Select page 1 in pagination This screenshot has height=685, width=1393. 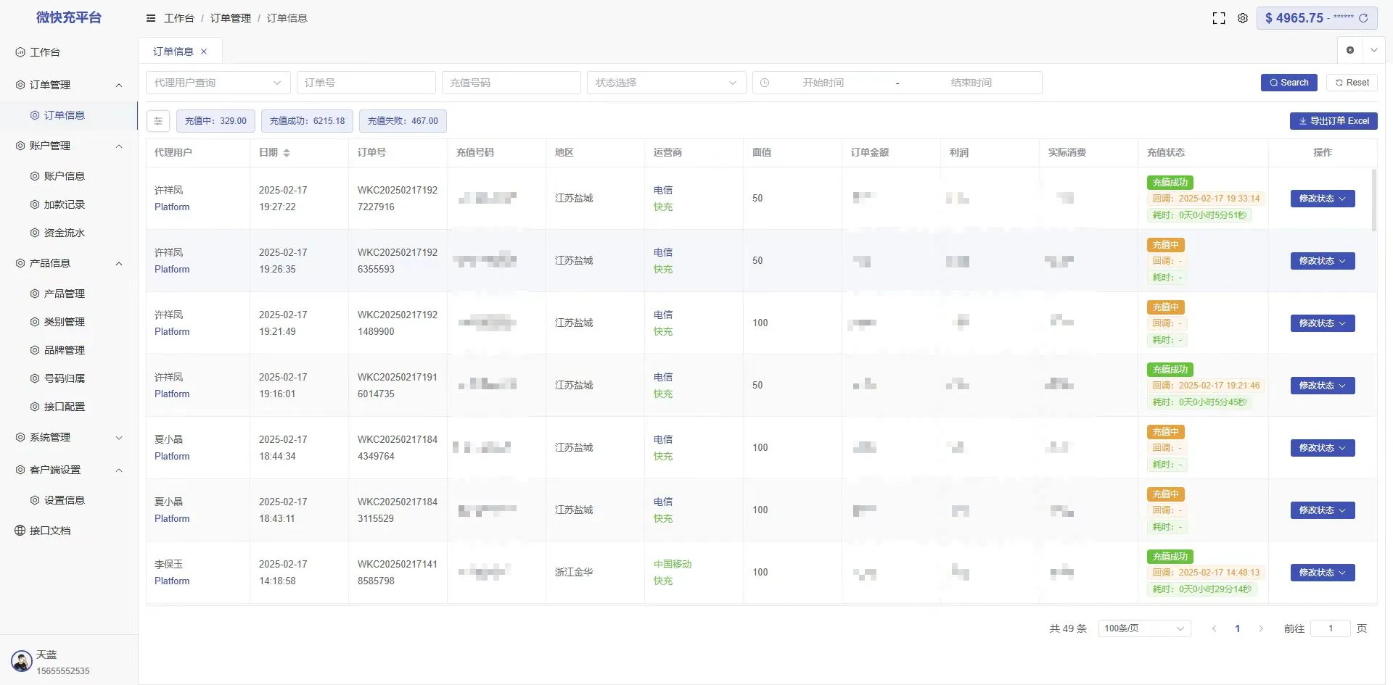1238,628
